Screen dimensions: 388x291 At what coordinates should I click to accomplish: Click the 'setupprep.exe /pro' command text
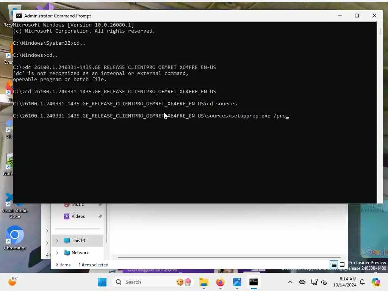point(258,116)
